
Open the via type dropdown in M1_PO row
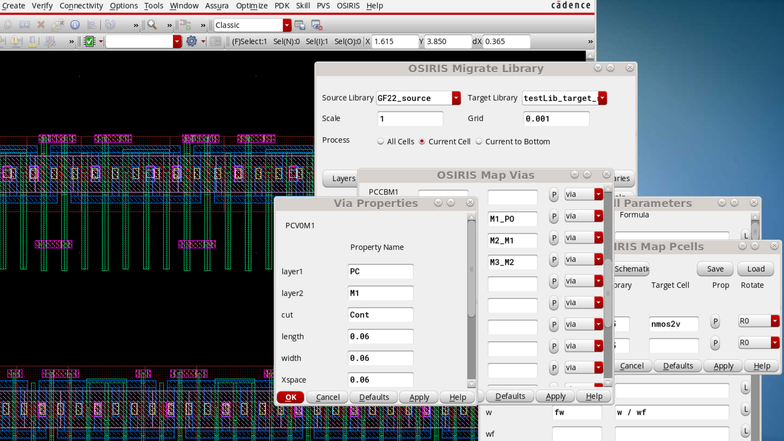[598, 216]
